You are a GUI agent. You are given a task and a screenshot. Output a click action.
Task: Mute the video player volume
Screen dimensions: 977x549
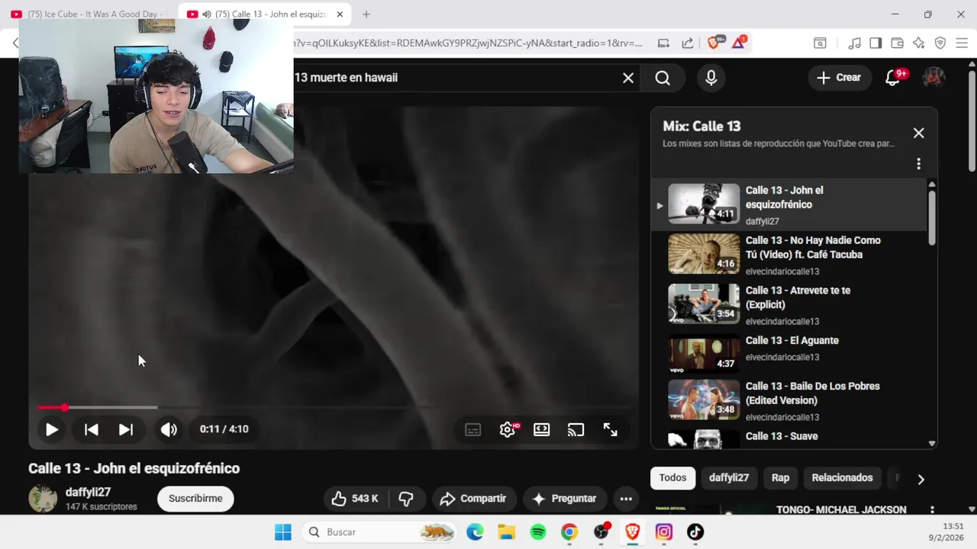169,429
